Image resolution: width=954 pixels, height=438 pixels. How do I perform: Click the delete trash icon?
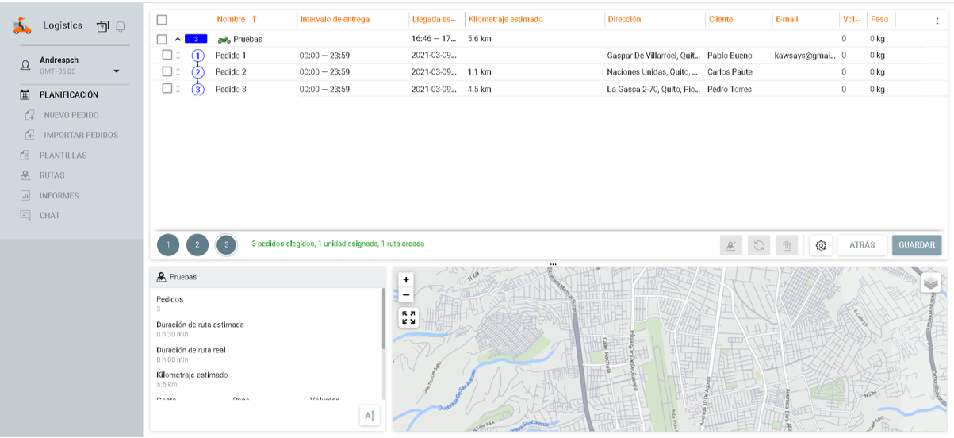[787, 245]
